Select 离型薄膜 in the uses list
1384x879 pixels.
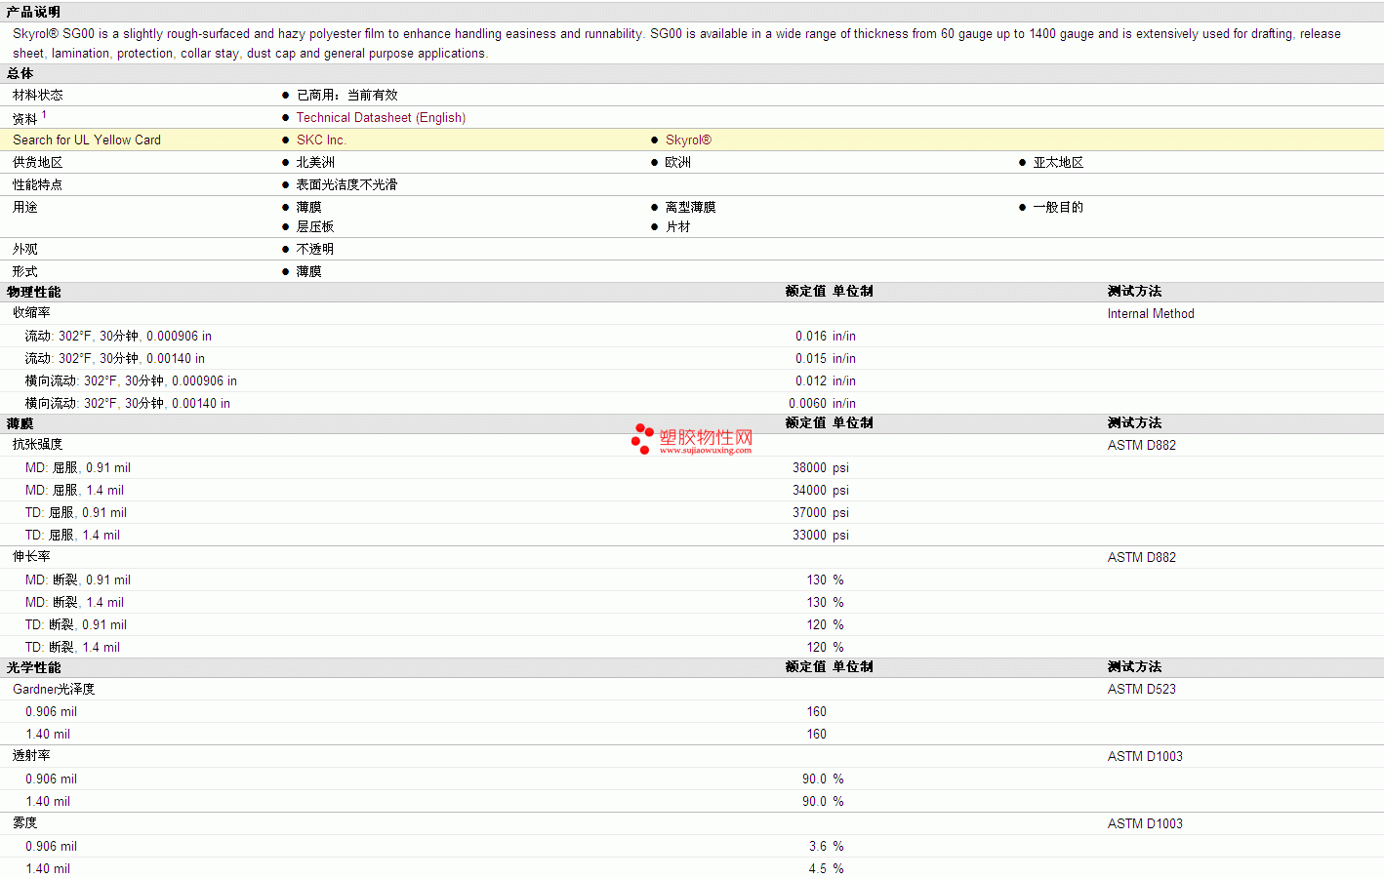pos(690,207)
